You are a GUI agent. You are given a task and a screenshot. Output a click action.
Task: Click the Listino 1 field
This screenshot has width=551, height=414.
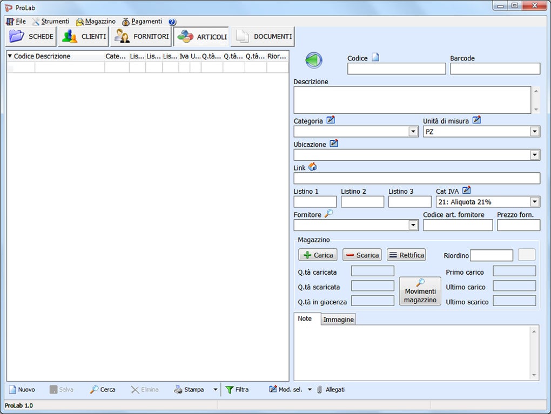(315, 202)
